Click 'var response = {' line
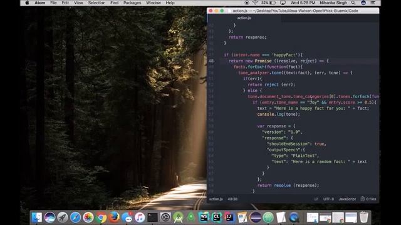This screenshot has height=225, width=401. [276, 126]
